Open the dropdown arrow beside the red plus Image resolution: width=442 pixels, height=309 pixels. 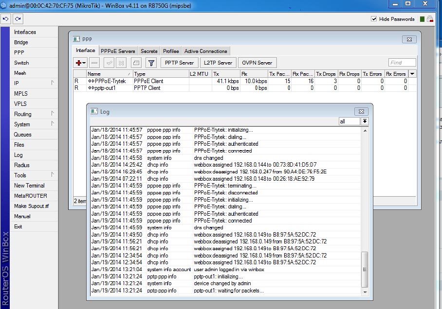coord(84,63)
